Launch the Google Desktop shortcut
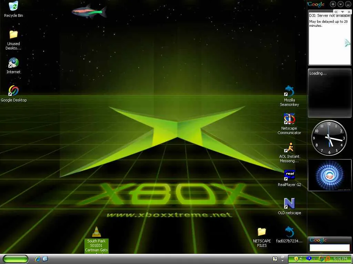Screen dimensions: 353x264 [13, 91]
